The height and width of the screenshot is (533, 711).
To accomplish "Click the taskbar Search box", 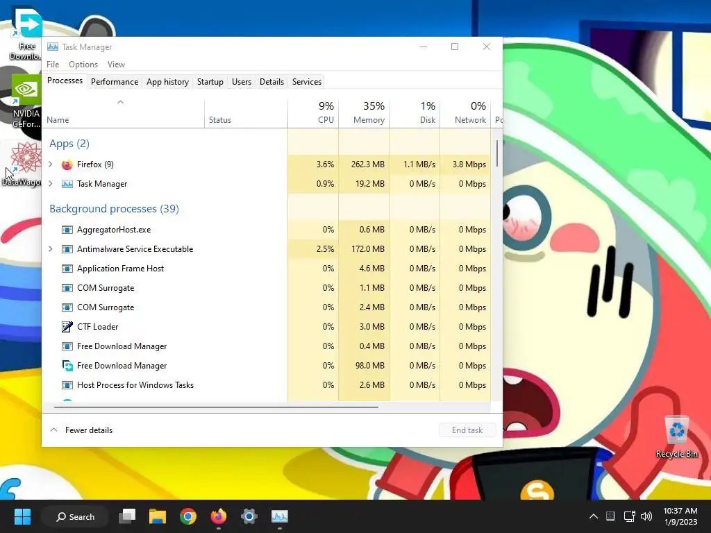I will pyautogui.click(x=75, y=516).
